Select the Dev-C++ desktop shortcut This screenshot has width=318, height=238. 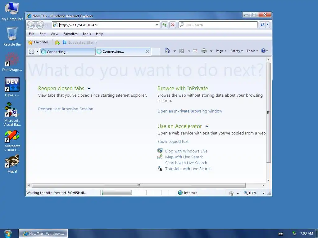[x=12, y=87]
